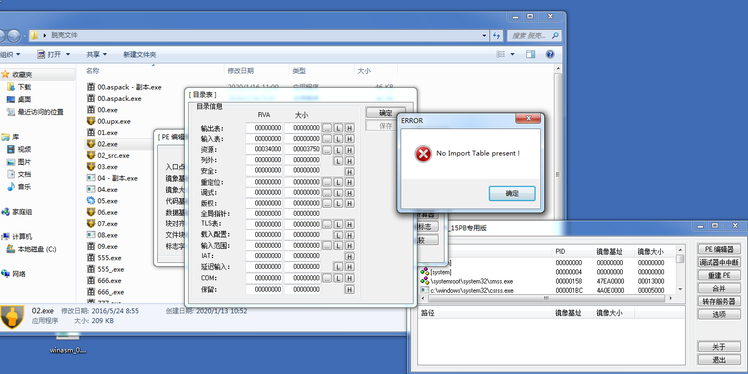Screen dimensions: 748x374
Task: Open the 输入表 browse (...) button
Action: 327,139
